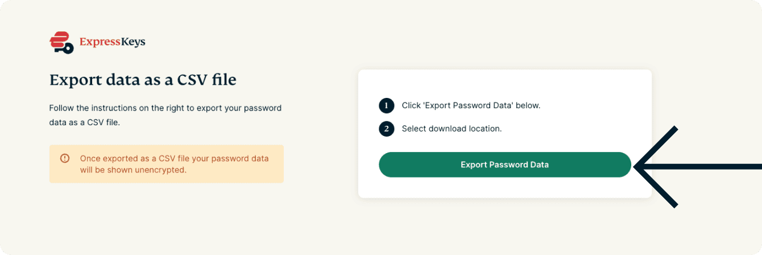762x255 pixels.
Task: Select the dark 'Keys' wordmark text
Action: pos(131,42)
